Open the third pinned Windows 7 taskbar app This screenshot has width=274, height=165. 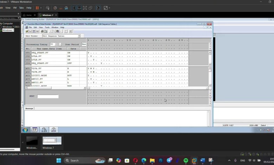pos(53,130)
